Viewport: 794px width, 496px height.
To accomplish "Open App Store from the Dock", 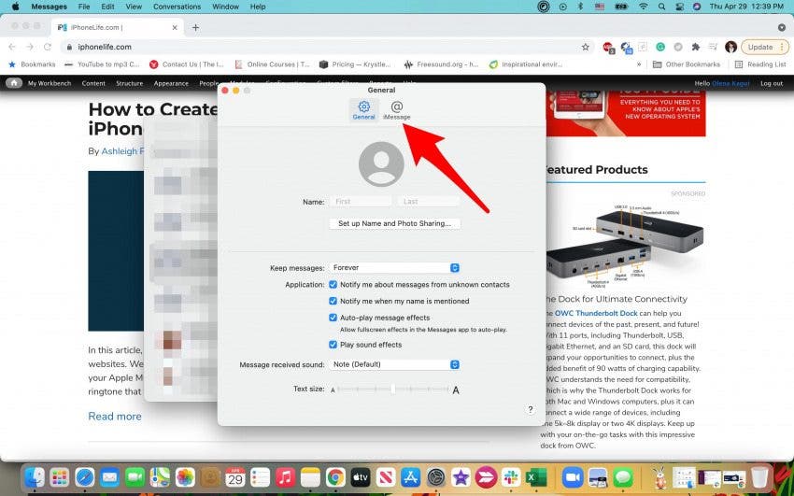I will 411,476.
